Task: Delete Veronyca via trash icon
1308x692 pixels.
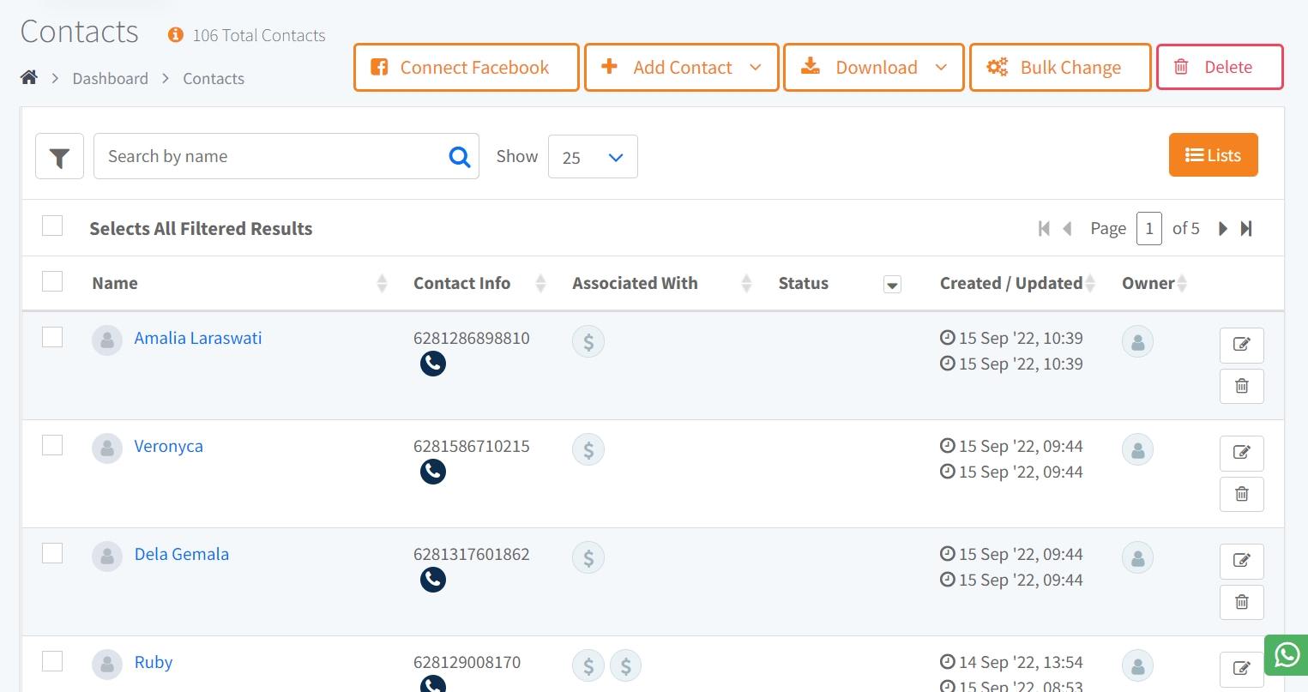Action: tap(1242, 494)
